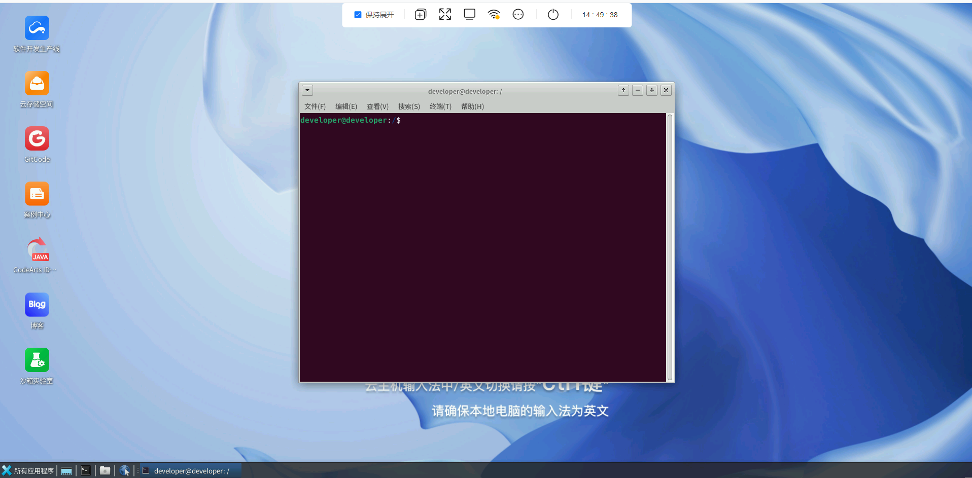The image size is (972, 478).
Task: Click the show desktop icon in taskbar
Action: [66, 471]
